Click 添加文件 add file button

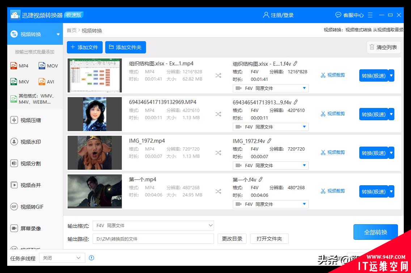point(85,47)
